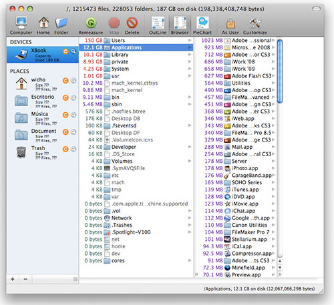The image size is (334, 305).
Task: Click the sidebar resize handle at bottom
Action: (75, 279)
